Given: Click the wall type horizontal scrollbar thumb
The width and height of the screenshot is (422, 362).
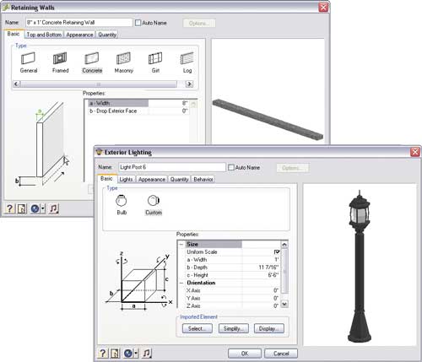Looking at the screenshot, I should 99,84.
